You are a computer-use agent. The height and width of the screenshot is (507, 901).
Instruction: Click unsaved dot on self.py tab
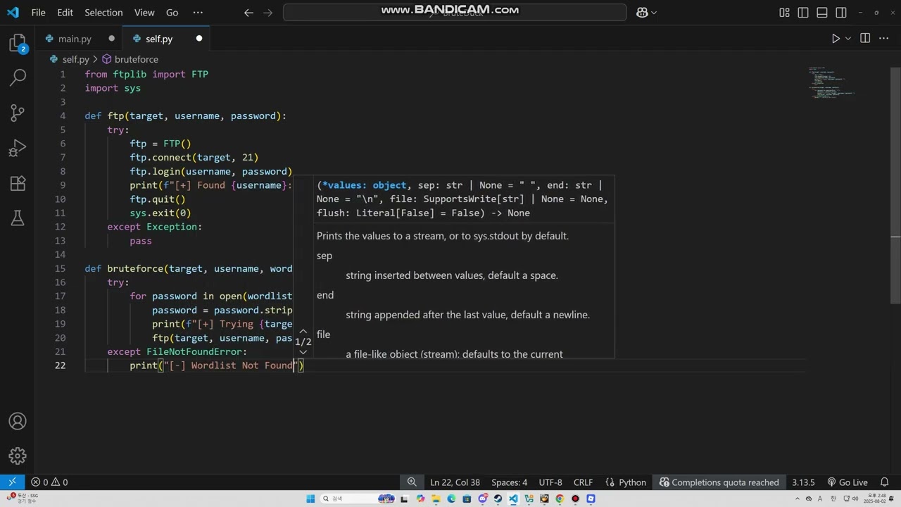pyautogui.click(x=199, y=39)
